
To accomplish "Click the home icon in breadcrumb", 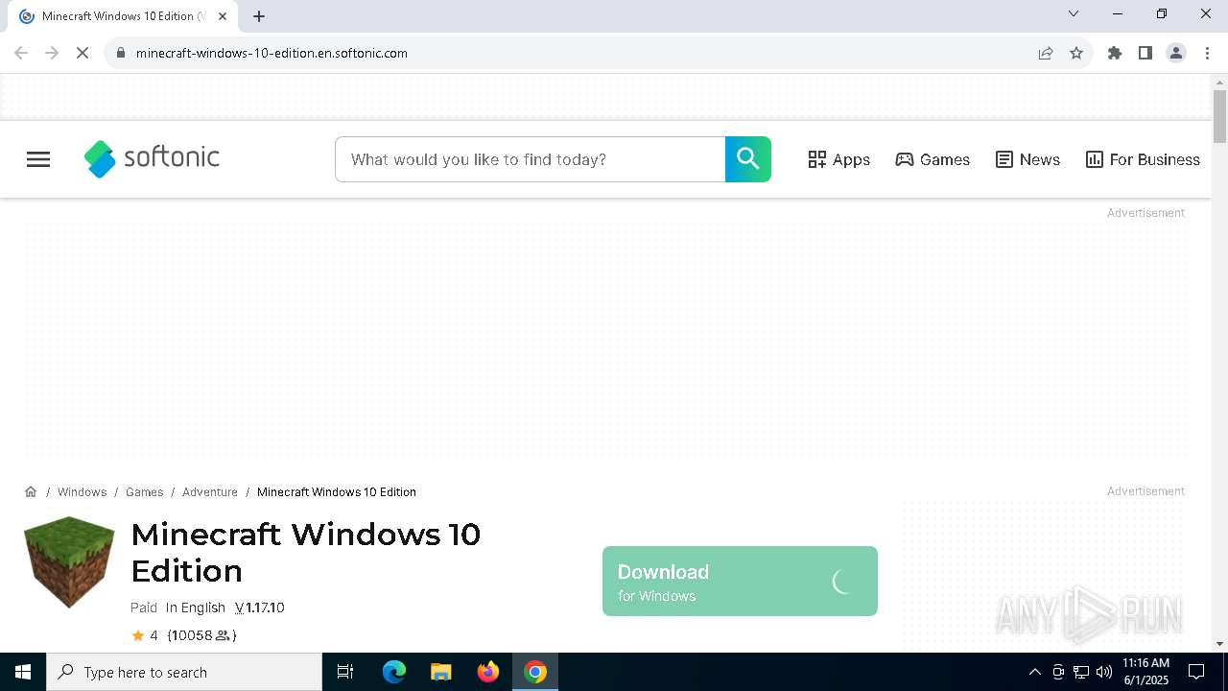I will (31, 491).
